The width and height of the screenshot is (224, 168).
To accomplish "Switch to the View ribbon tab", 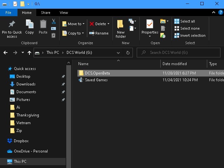I will pos(64,13).
